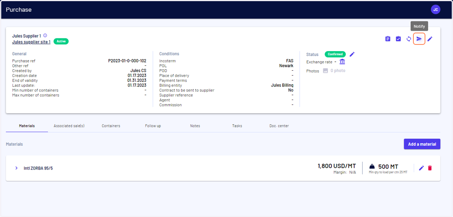453x217 pixels.
Task: Click the Margin: N/A text
Action: [345, 172]
